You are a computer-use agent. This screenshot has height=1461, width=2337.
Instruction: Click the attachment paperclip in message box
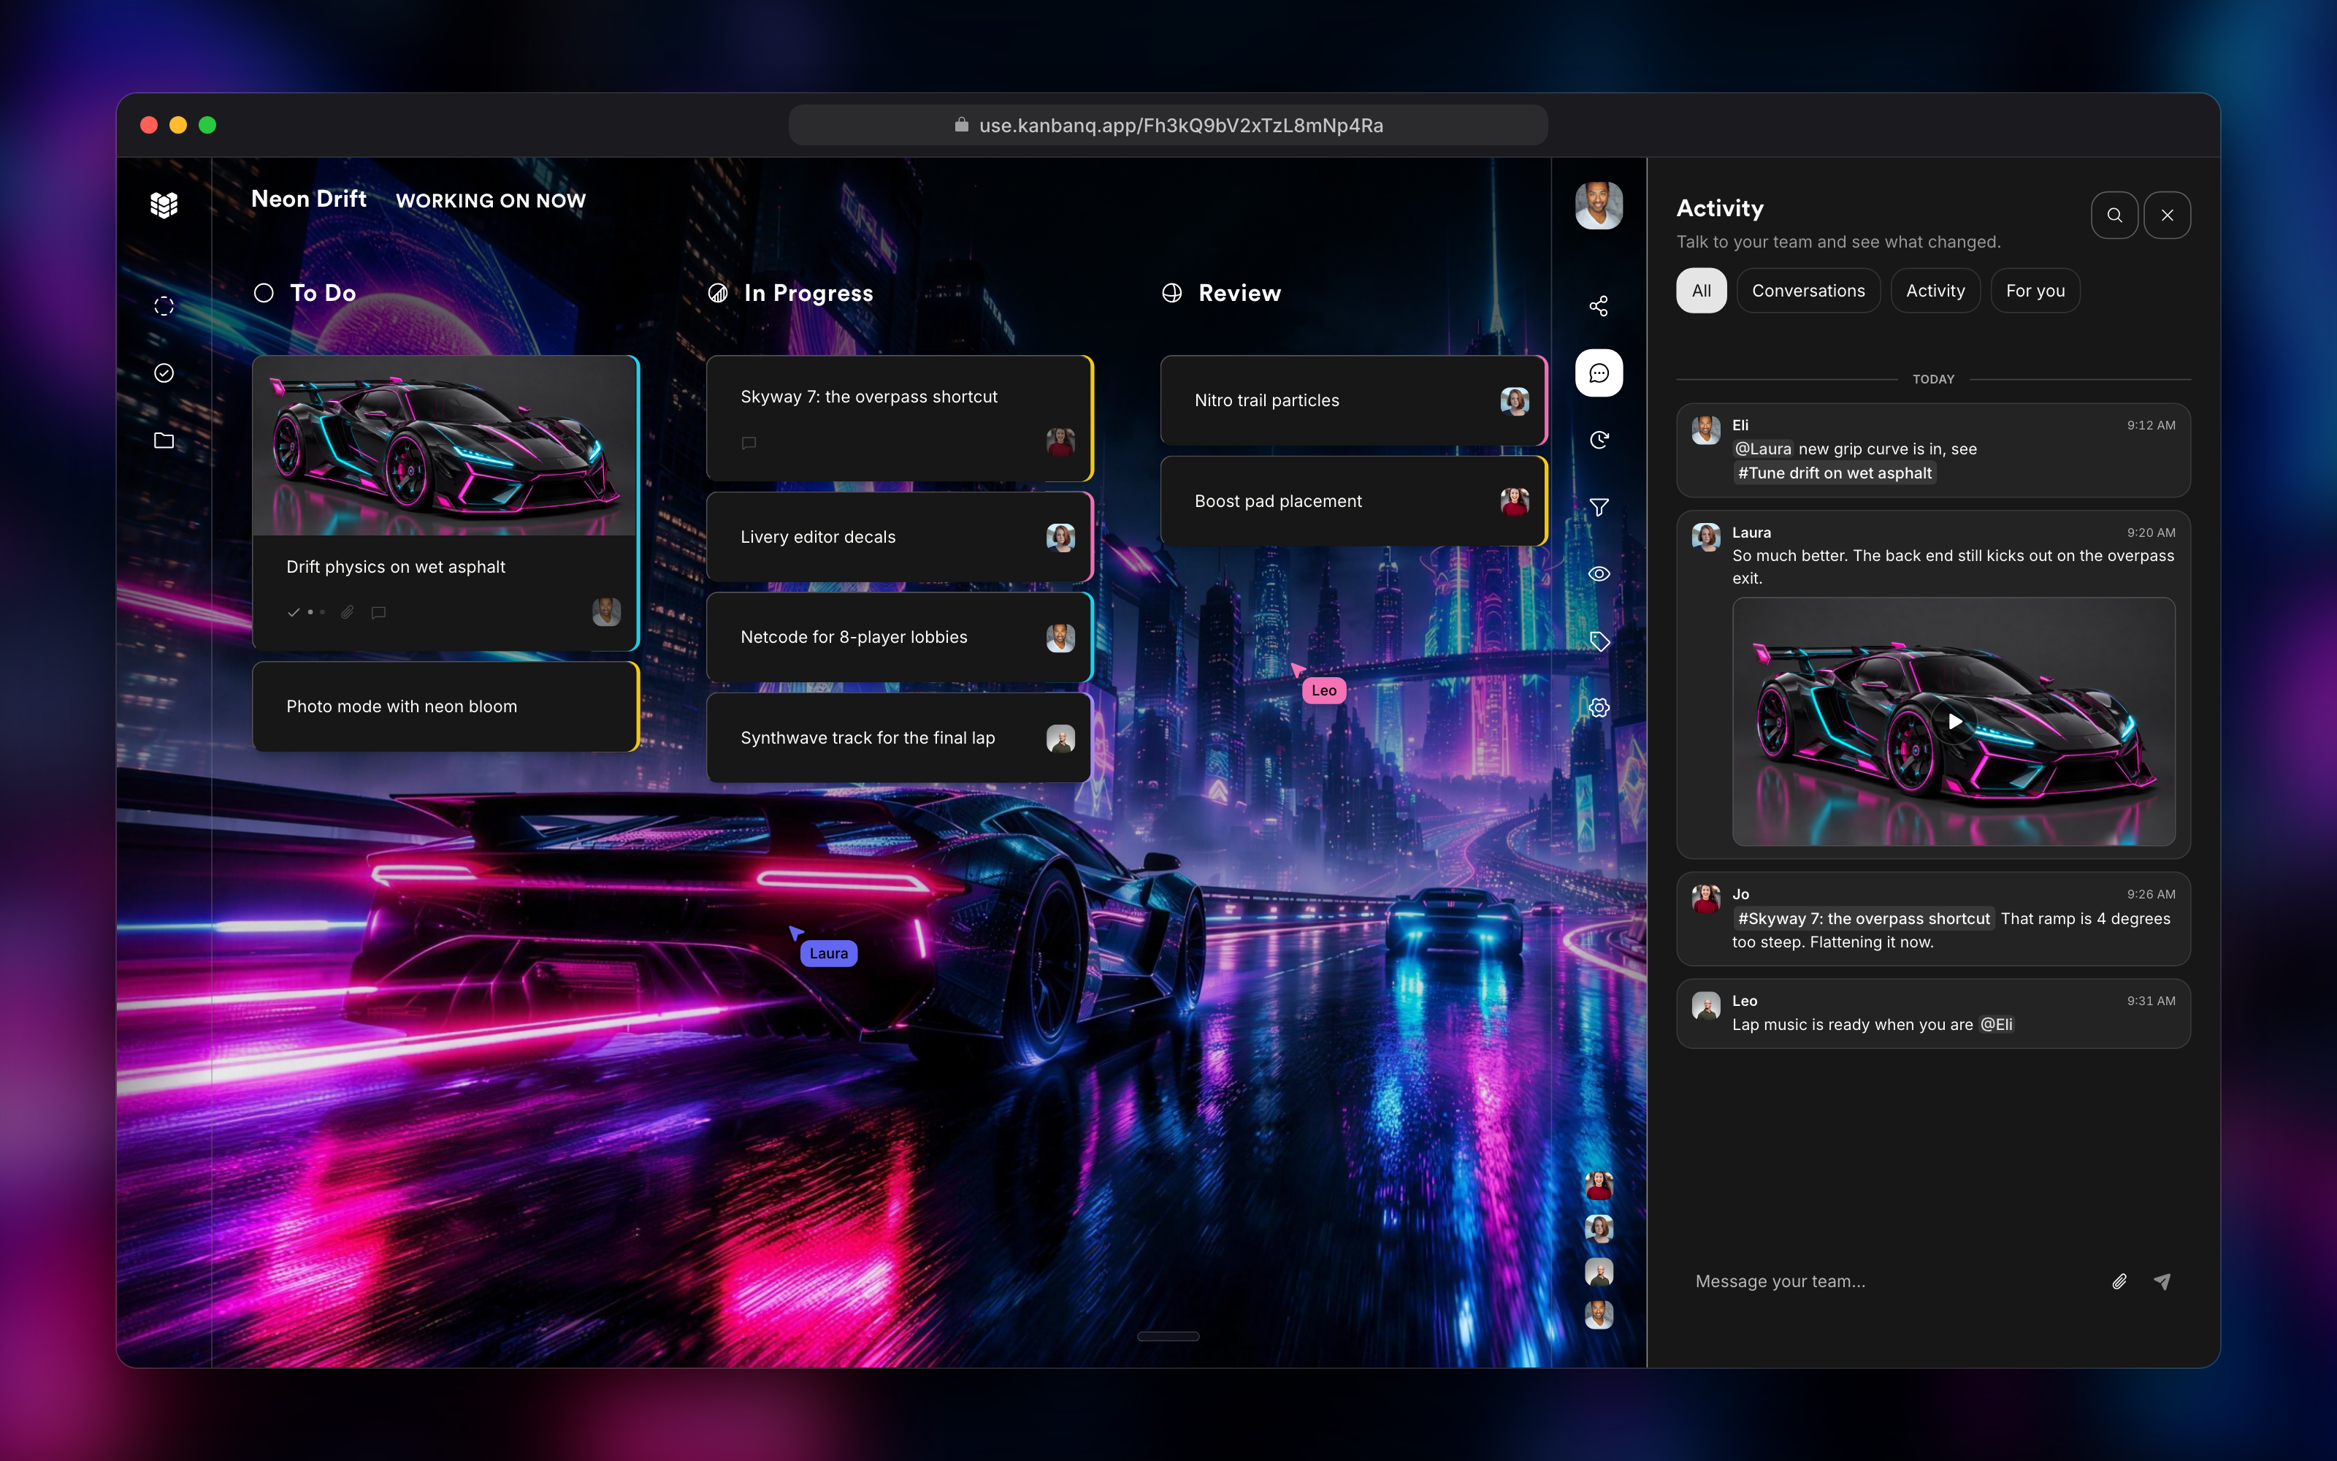tap(2119, 1281)
